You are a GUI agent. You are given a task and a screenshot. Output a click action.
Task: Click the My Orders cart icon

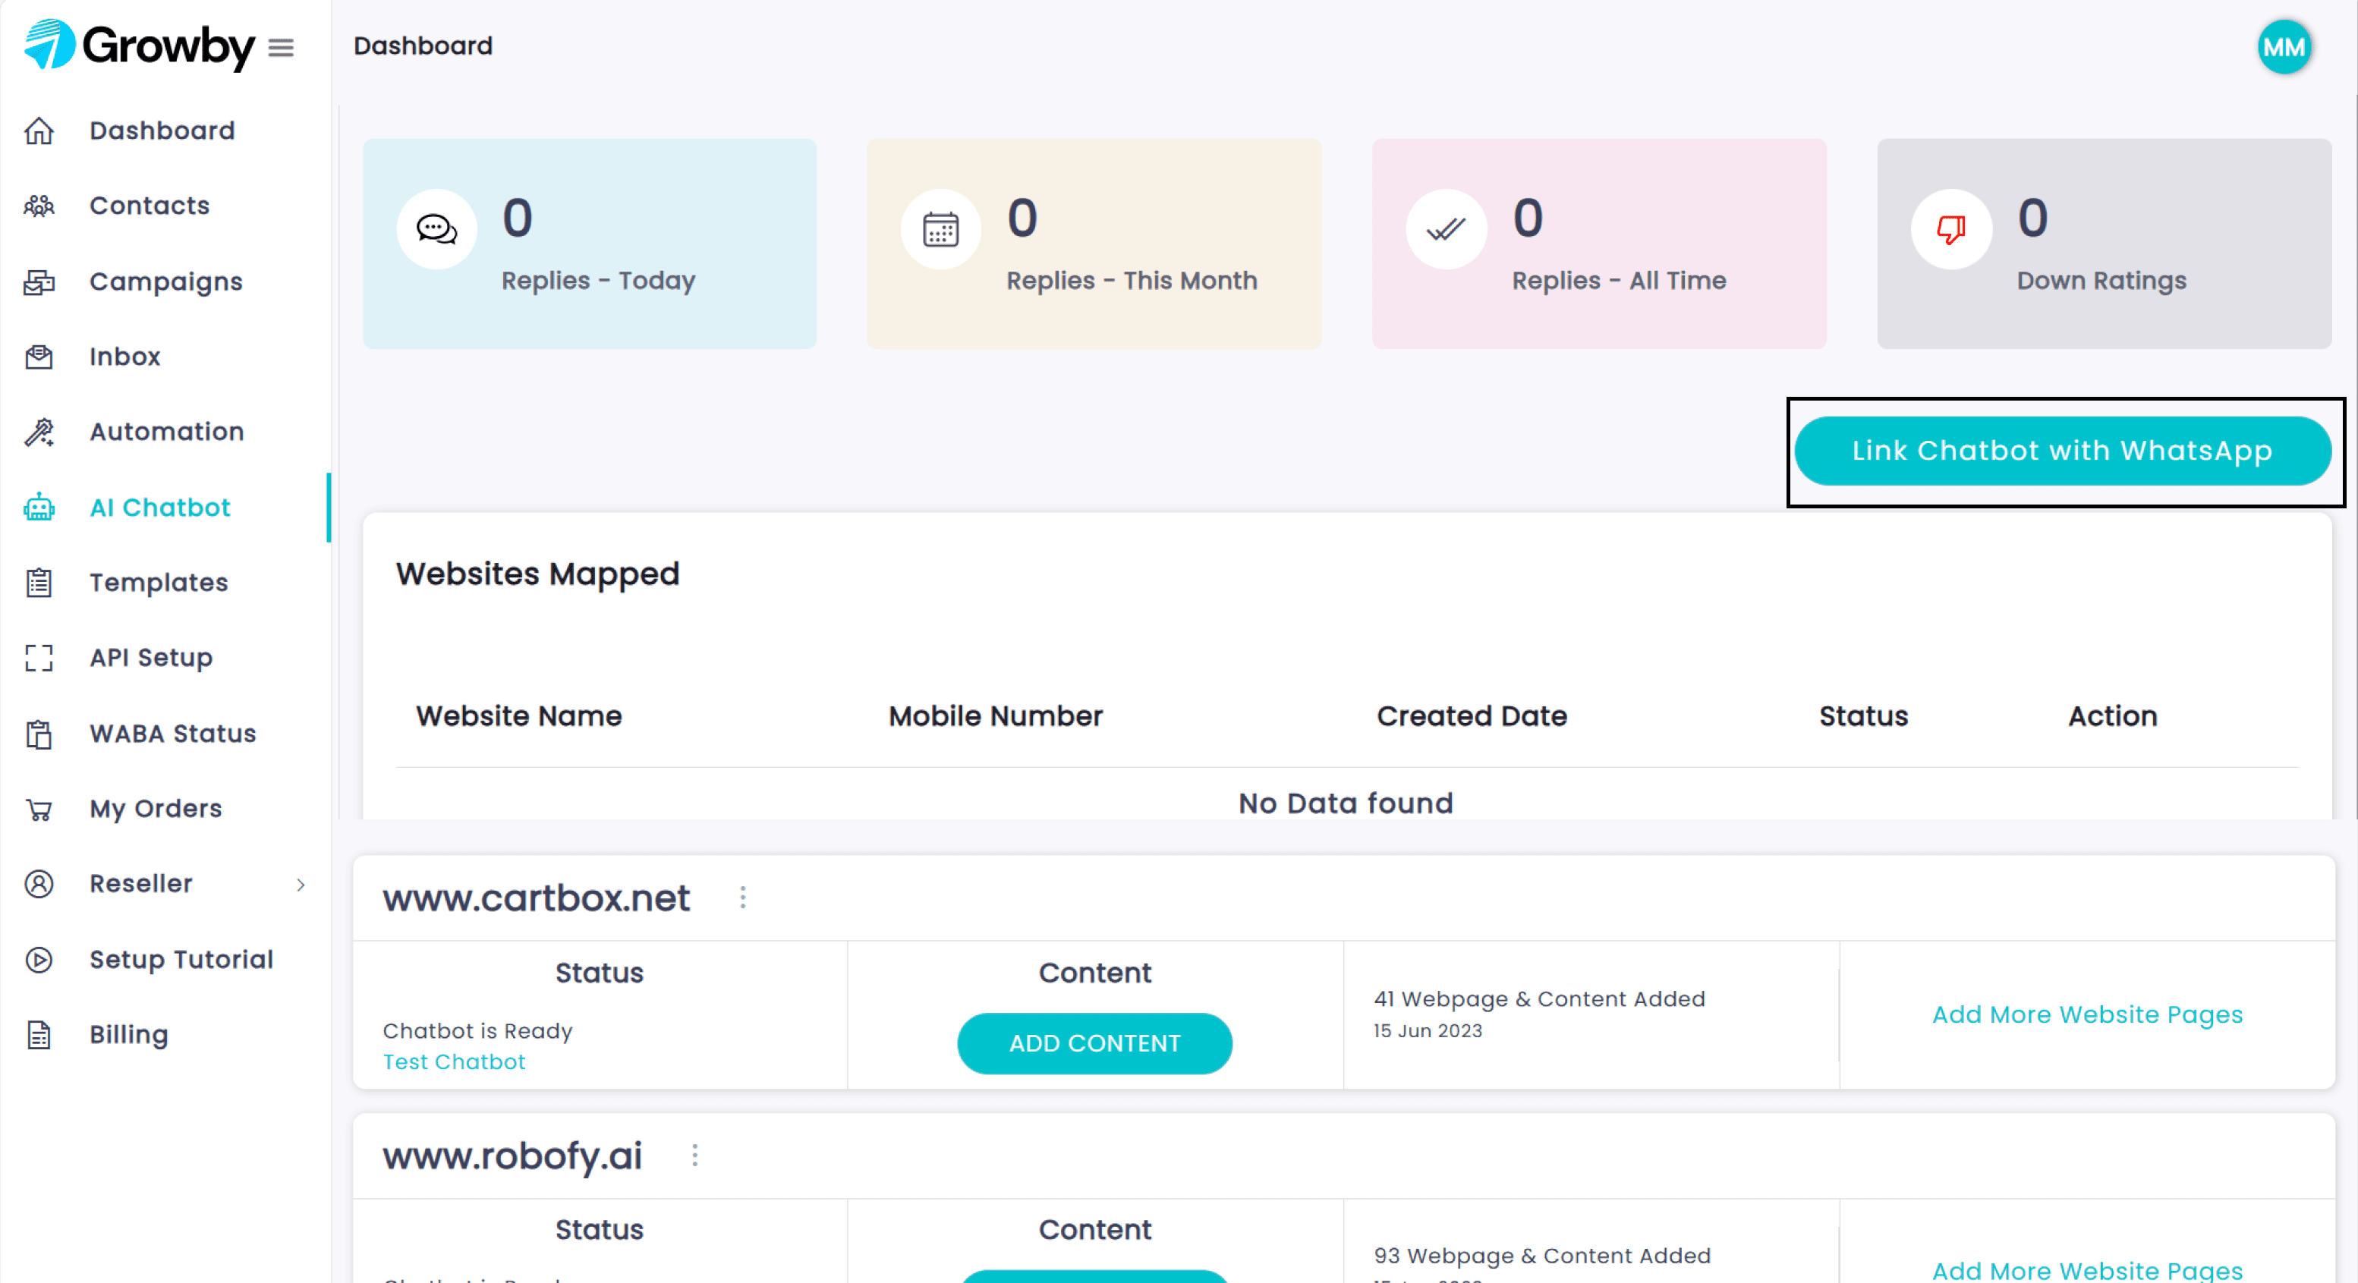coord(39,809)
